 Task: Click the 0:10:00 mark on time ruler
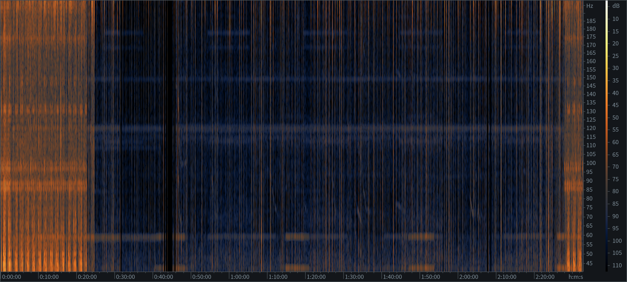coord(49,277)
